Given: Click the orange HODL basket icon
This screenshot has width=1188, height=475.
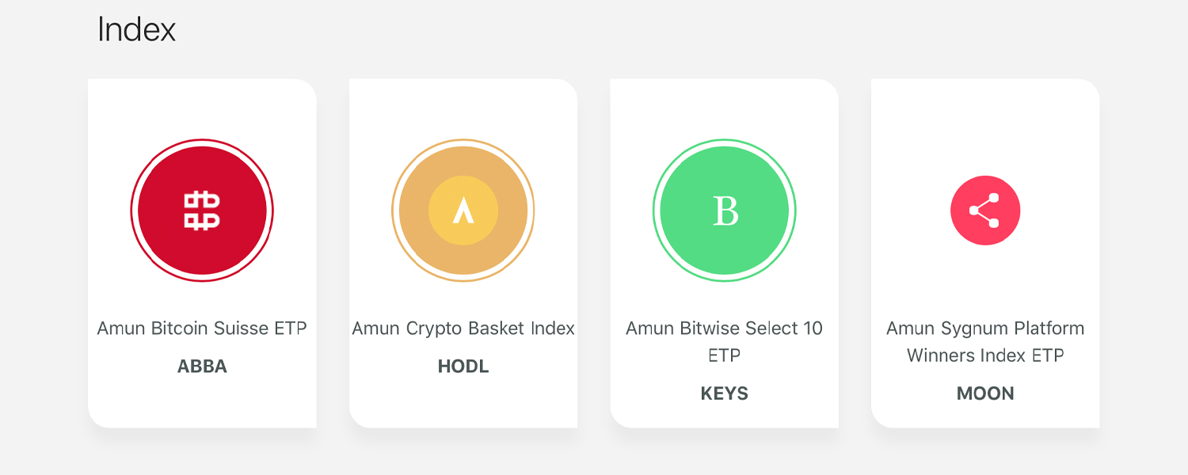Looking at the screenshot, I should point(463,211).
